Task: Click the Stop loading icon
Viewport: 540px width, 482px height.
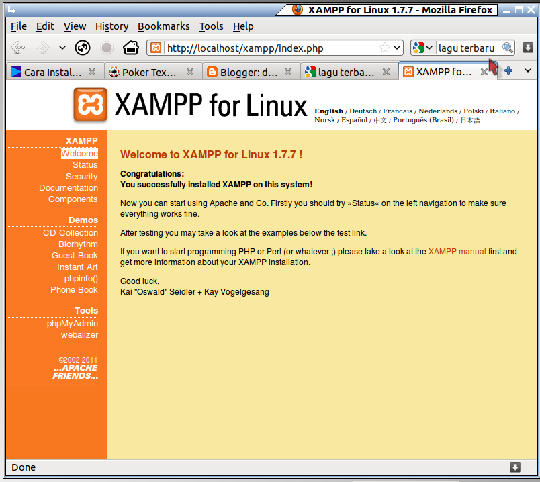Action: (107, 48)
